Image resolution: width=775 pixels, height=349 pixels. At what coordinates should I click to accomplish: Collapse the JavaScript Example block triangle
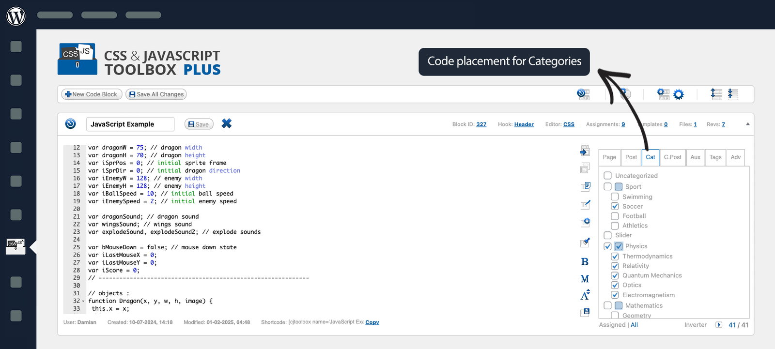click(747, 124)
